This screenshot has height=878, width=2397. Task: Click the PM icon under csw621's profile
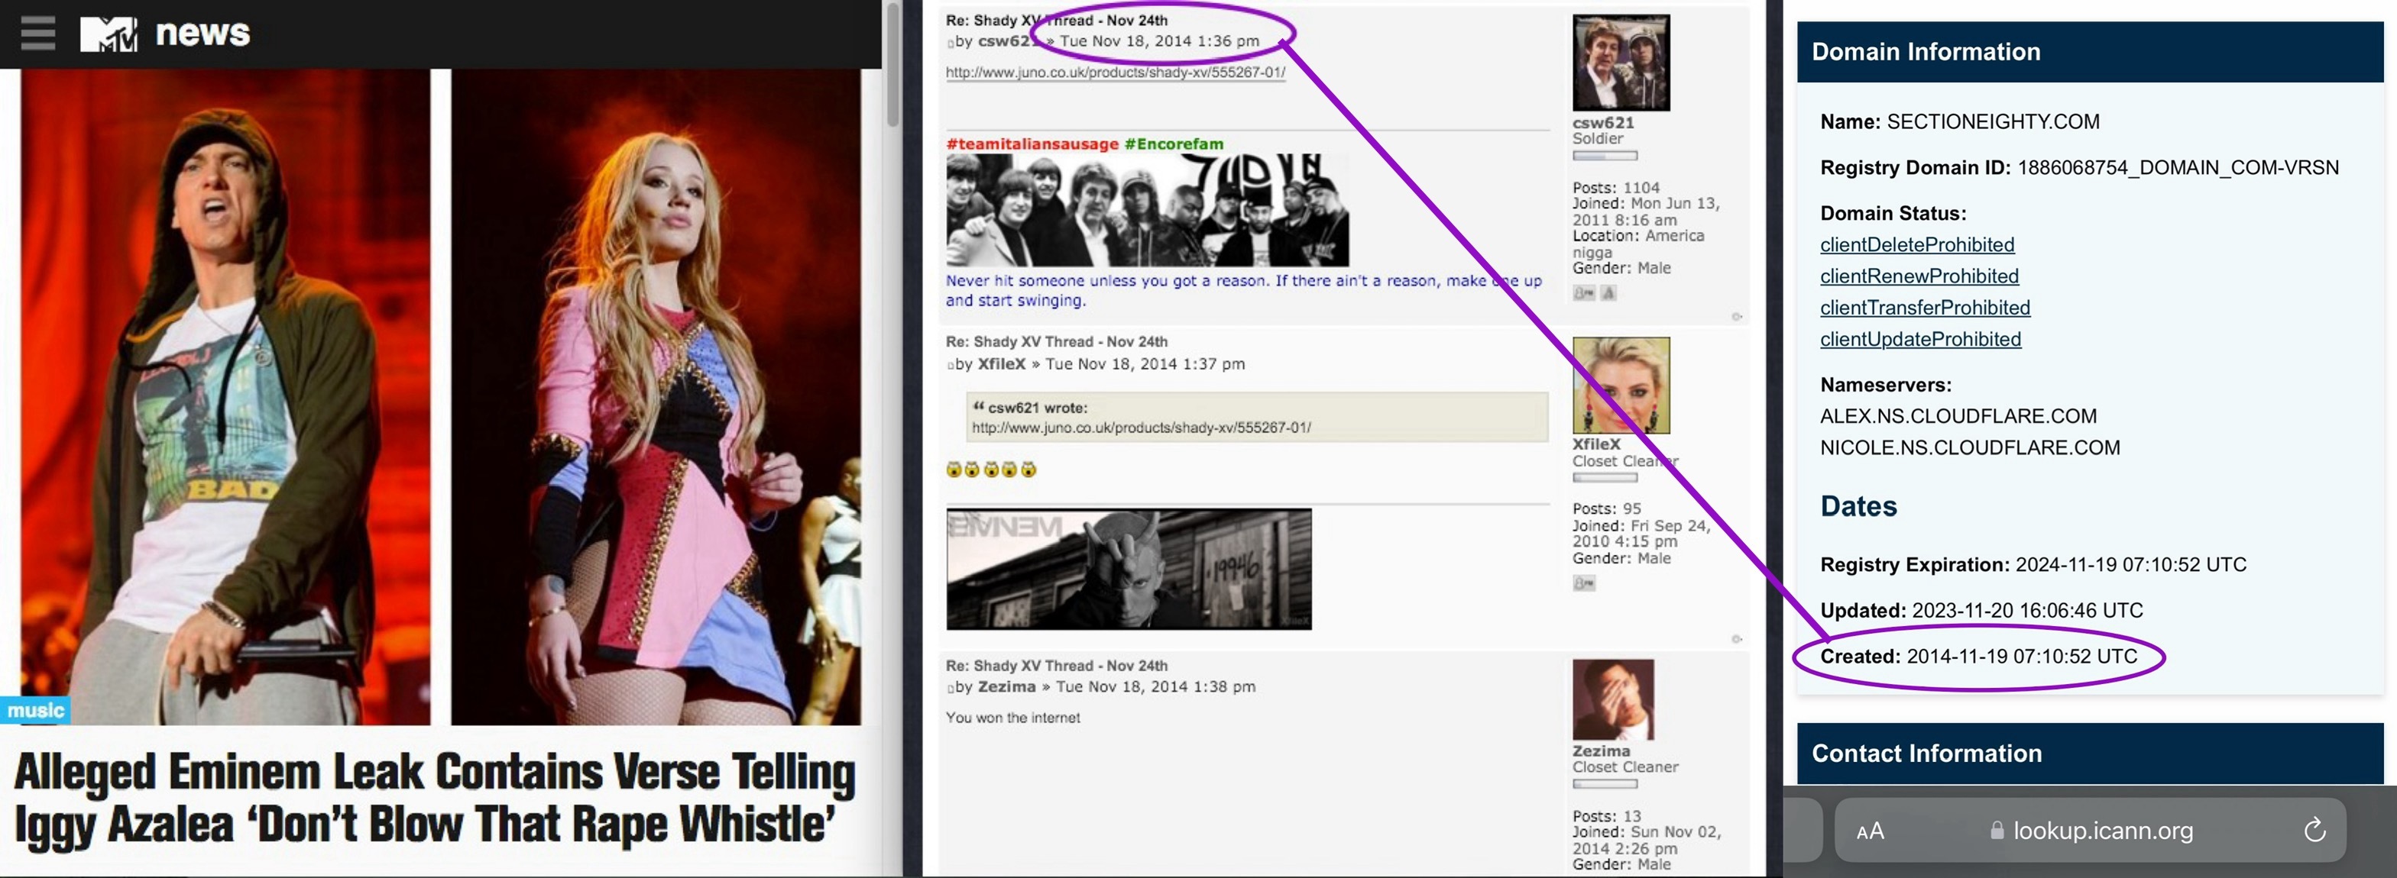pyautogui.click(x=1584, y=293)
